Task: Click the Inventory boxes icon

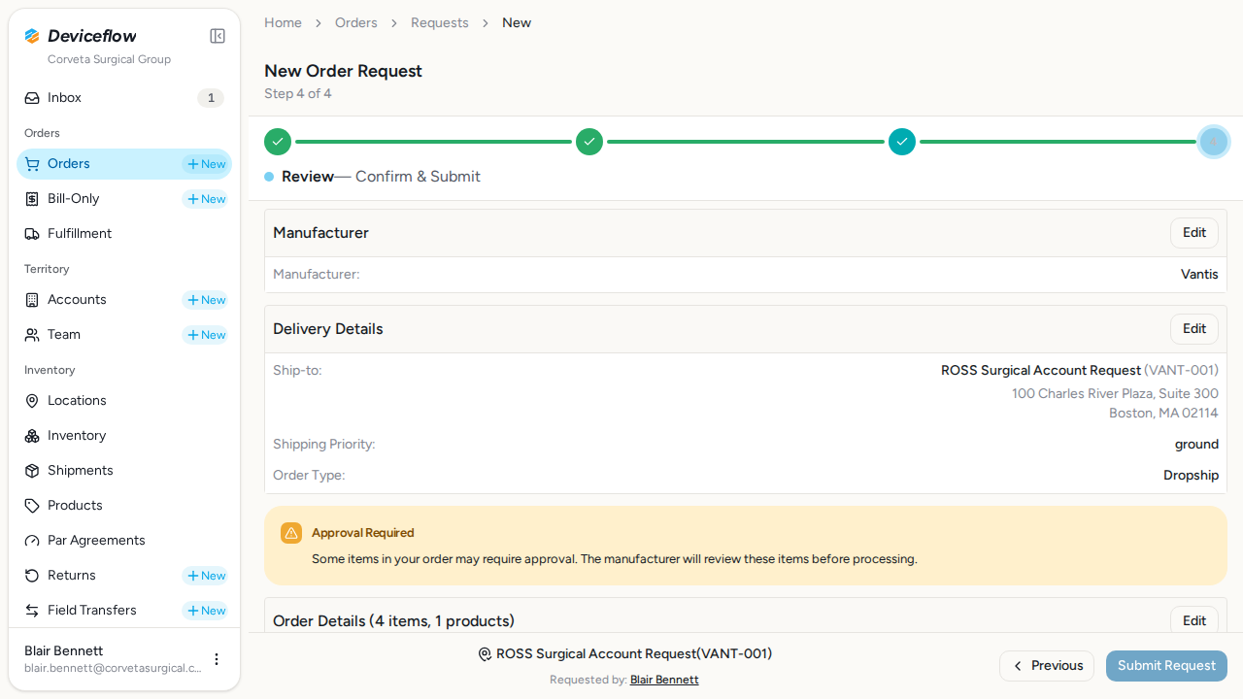Action: pyautogui.click(x=32, y=436)
